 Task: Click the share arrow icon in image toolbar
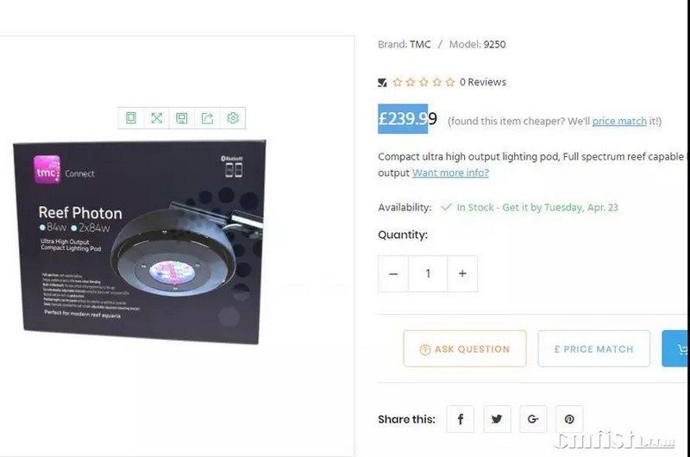point(207,118)
